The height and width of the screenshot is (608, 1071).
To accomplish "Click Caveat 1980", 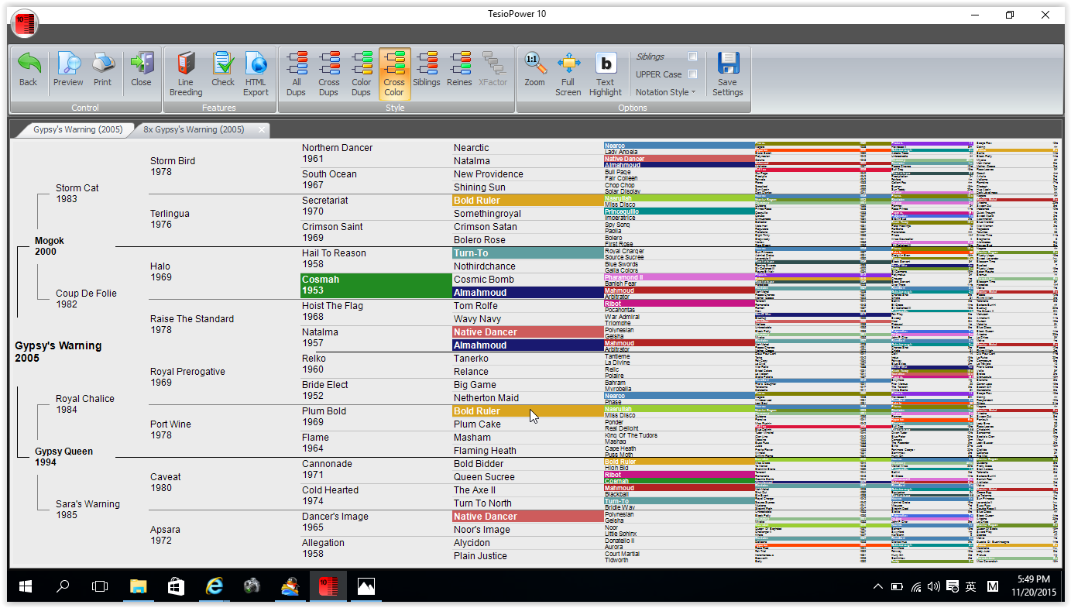I will click(166, 483).
